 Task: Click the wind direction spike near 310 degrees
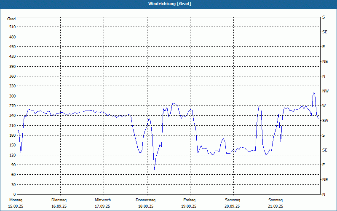314,93
